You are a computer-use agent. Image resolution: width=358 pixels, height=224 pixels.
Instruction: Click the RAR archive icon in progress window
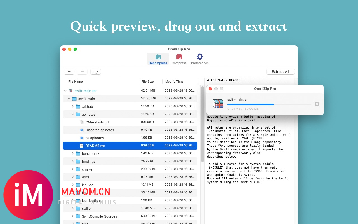(218, 104)
